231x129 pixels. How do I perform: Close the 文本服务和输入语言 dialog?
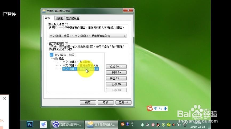pos(128,10)
